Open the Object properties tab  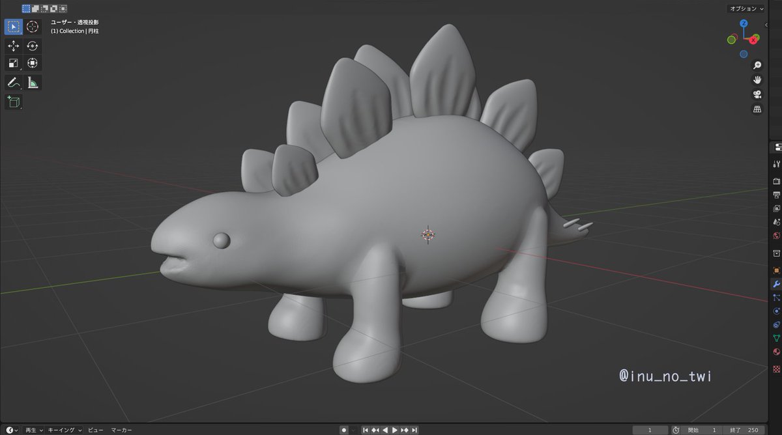point(776,270)
